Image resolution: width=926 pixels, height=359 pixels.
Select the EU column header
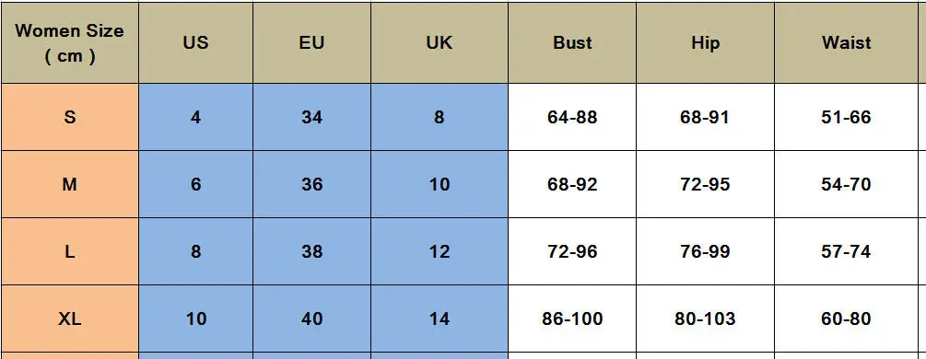[311, 42]
